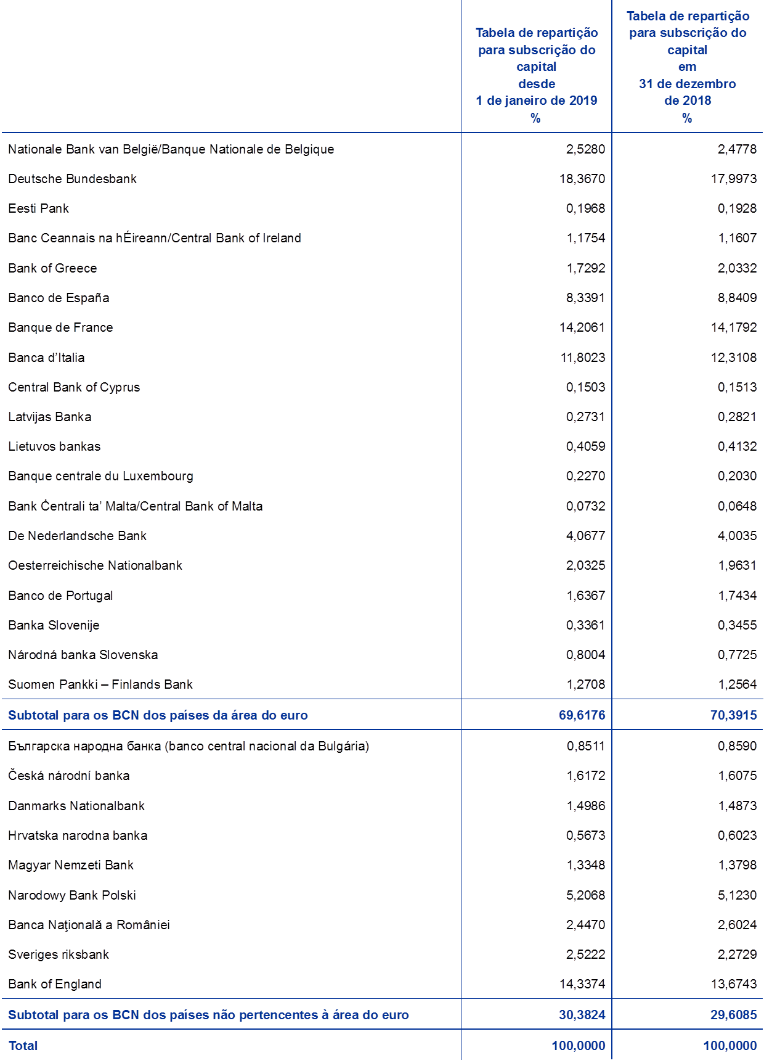Click the '31 de dezembro de 2018' column header

(687, 67)
